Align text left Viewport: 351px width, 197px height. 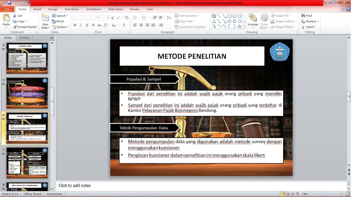[x=135, y=25]
